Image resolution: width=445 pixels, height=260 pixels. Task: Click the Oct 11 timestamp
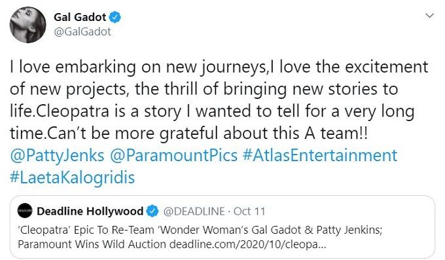(x=249, y=212)
